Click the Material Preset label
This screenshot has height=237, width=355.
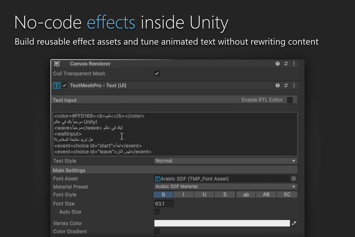coord(71,187)
